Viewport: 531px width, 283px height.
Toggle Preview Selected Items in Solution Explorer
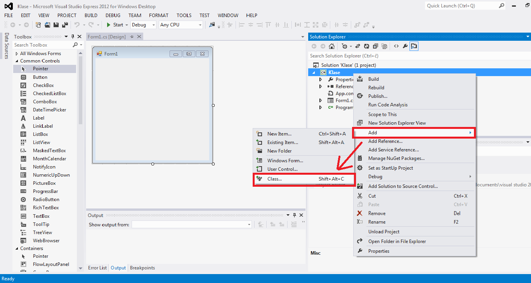pos(414,46)
